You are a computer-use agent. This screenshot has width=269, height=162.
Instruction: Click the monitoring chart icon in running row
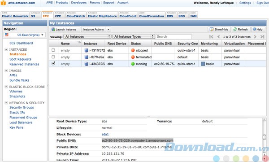point(203,64)
